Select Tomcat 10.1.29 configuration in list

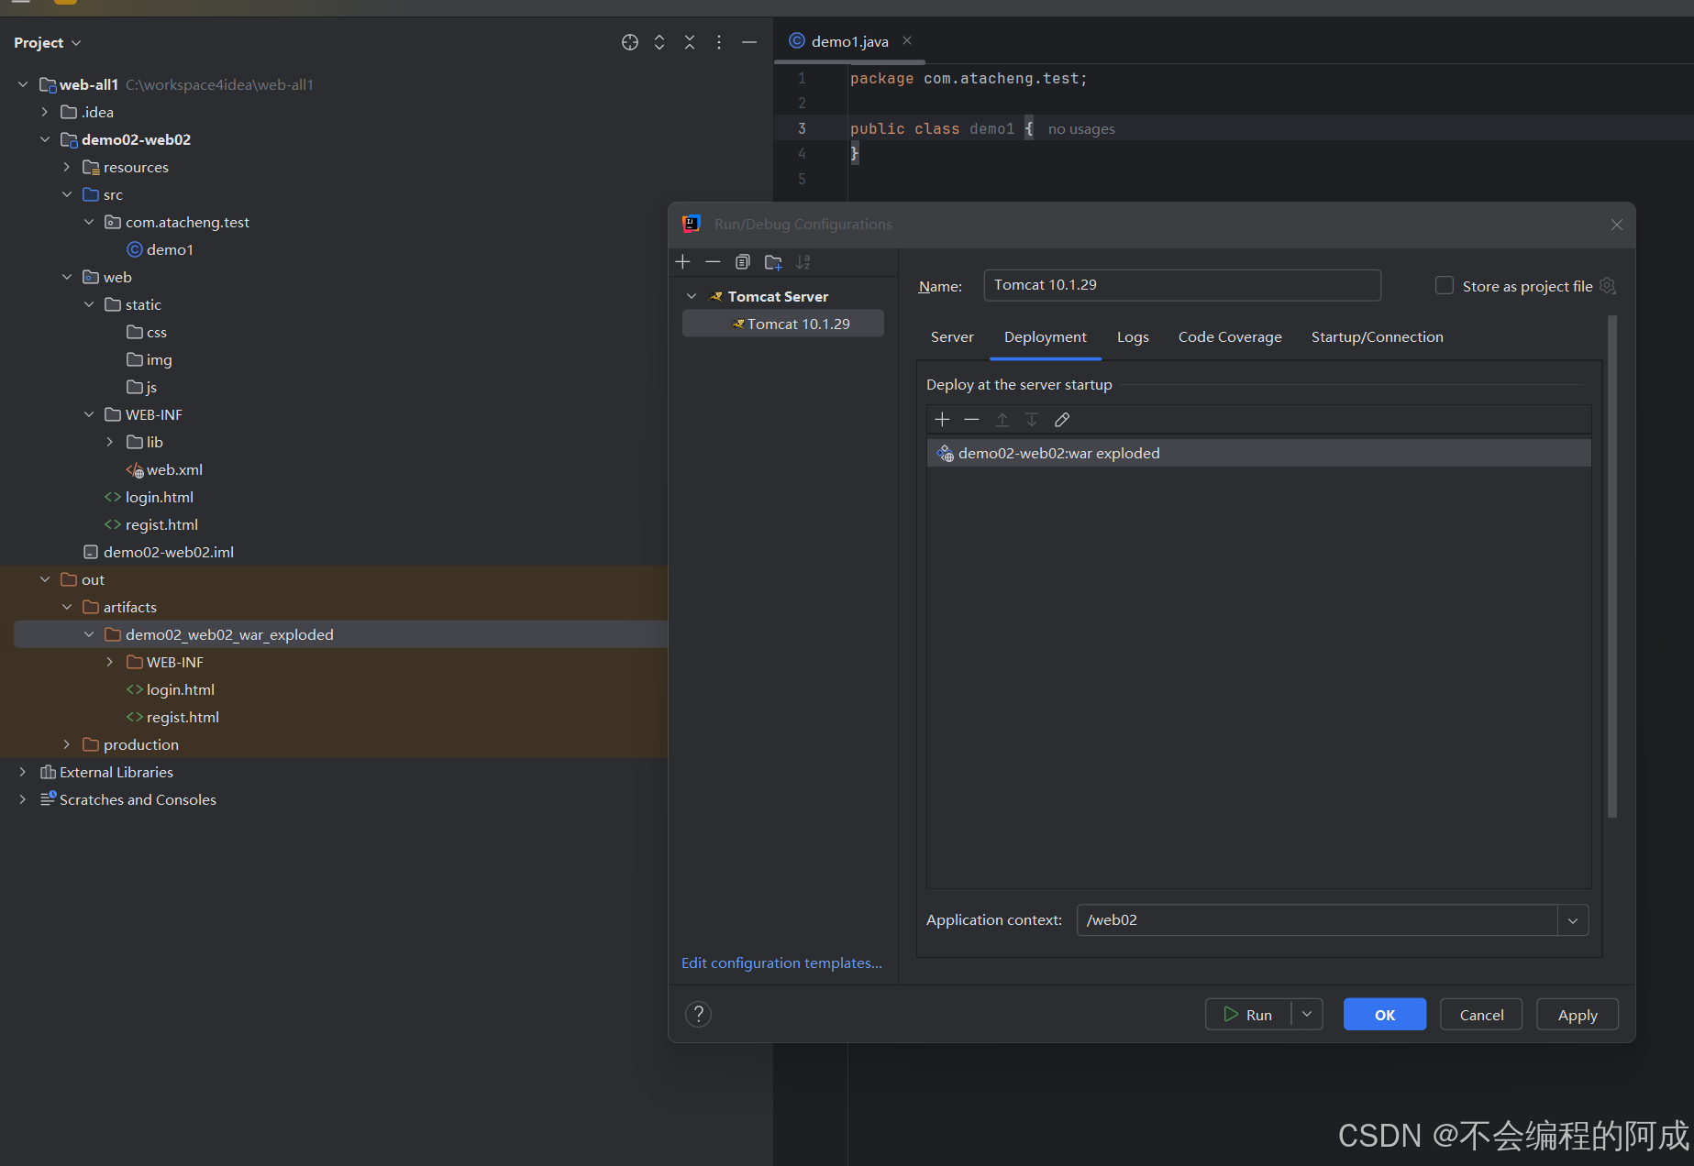[x=783, y=324]
